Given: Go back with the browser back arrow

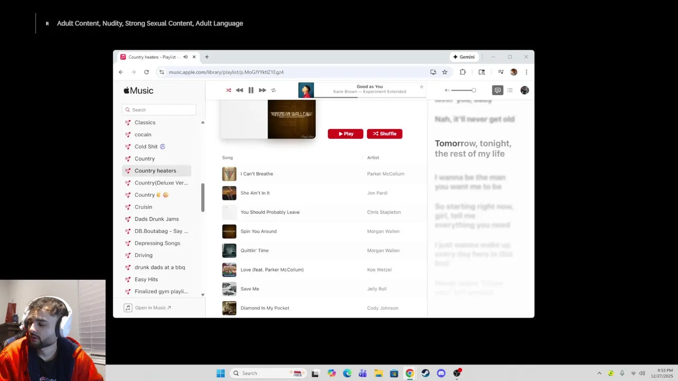Looking at the screenshot, I should point(121,72).
